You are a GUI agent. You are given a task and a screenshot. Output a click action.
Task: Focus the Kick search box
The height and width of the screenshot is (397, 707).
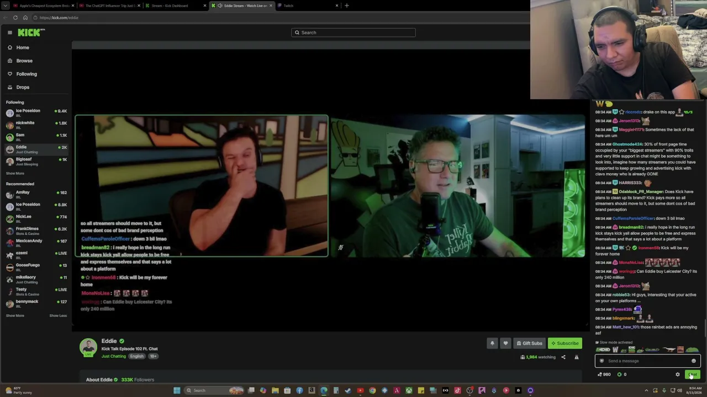353,33
